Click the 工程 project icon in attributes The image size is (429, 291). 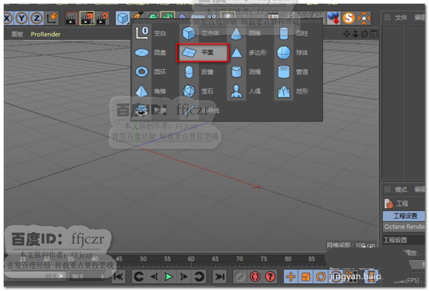(x=389, y=204)
